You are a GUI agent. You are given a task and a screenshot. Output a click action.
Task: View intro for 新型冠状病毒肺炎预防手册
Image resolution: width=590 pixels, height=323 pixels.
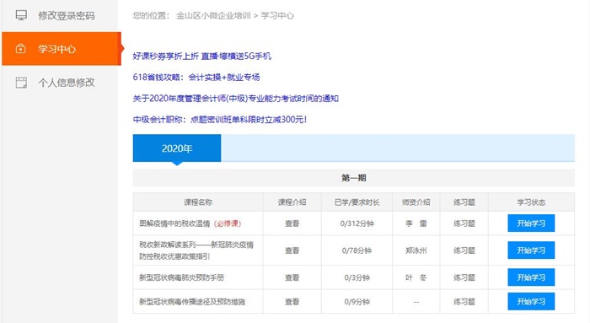(x=292, y=277)
